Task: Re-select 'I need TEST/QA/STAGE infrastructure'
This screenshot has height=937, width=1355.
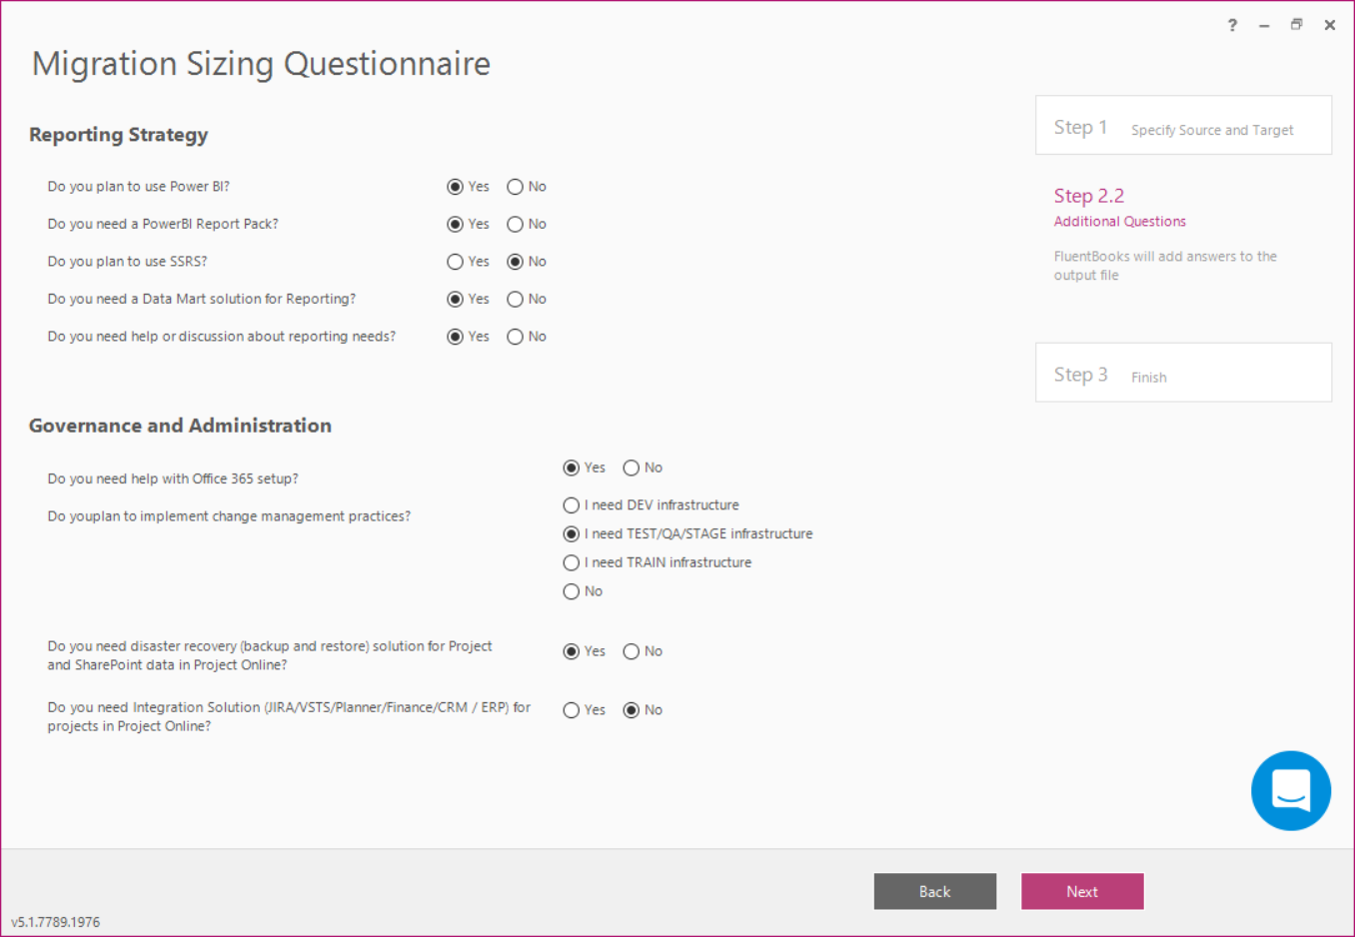Action: coord(571,533)
